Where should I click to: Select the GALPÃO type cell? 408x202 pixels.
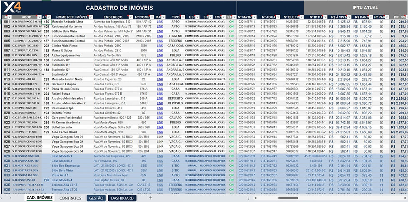pos(176,118)
